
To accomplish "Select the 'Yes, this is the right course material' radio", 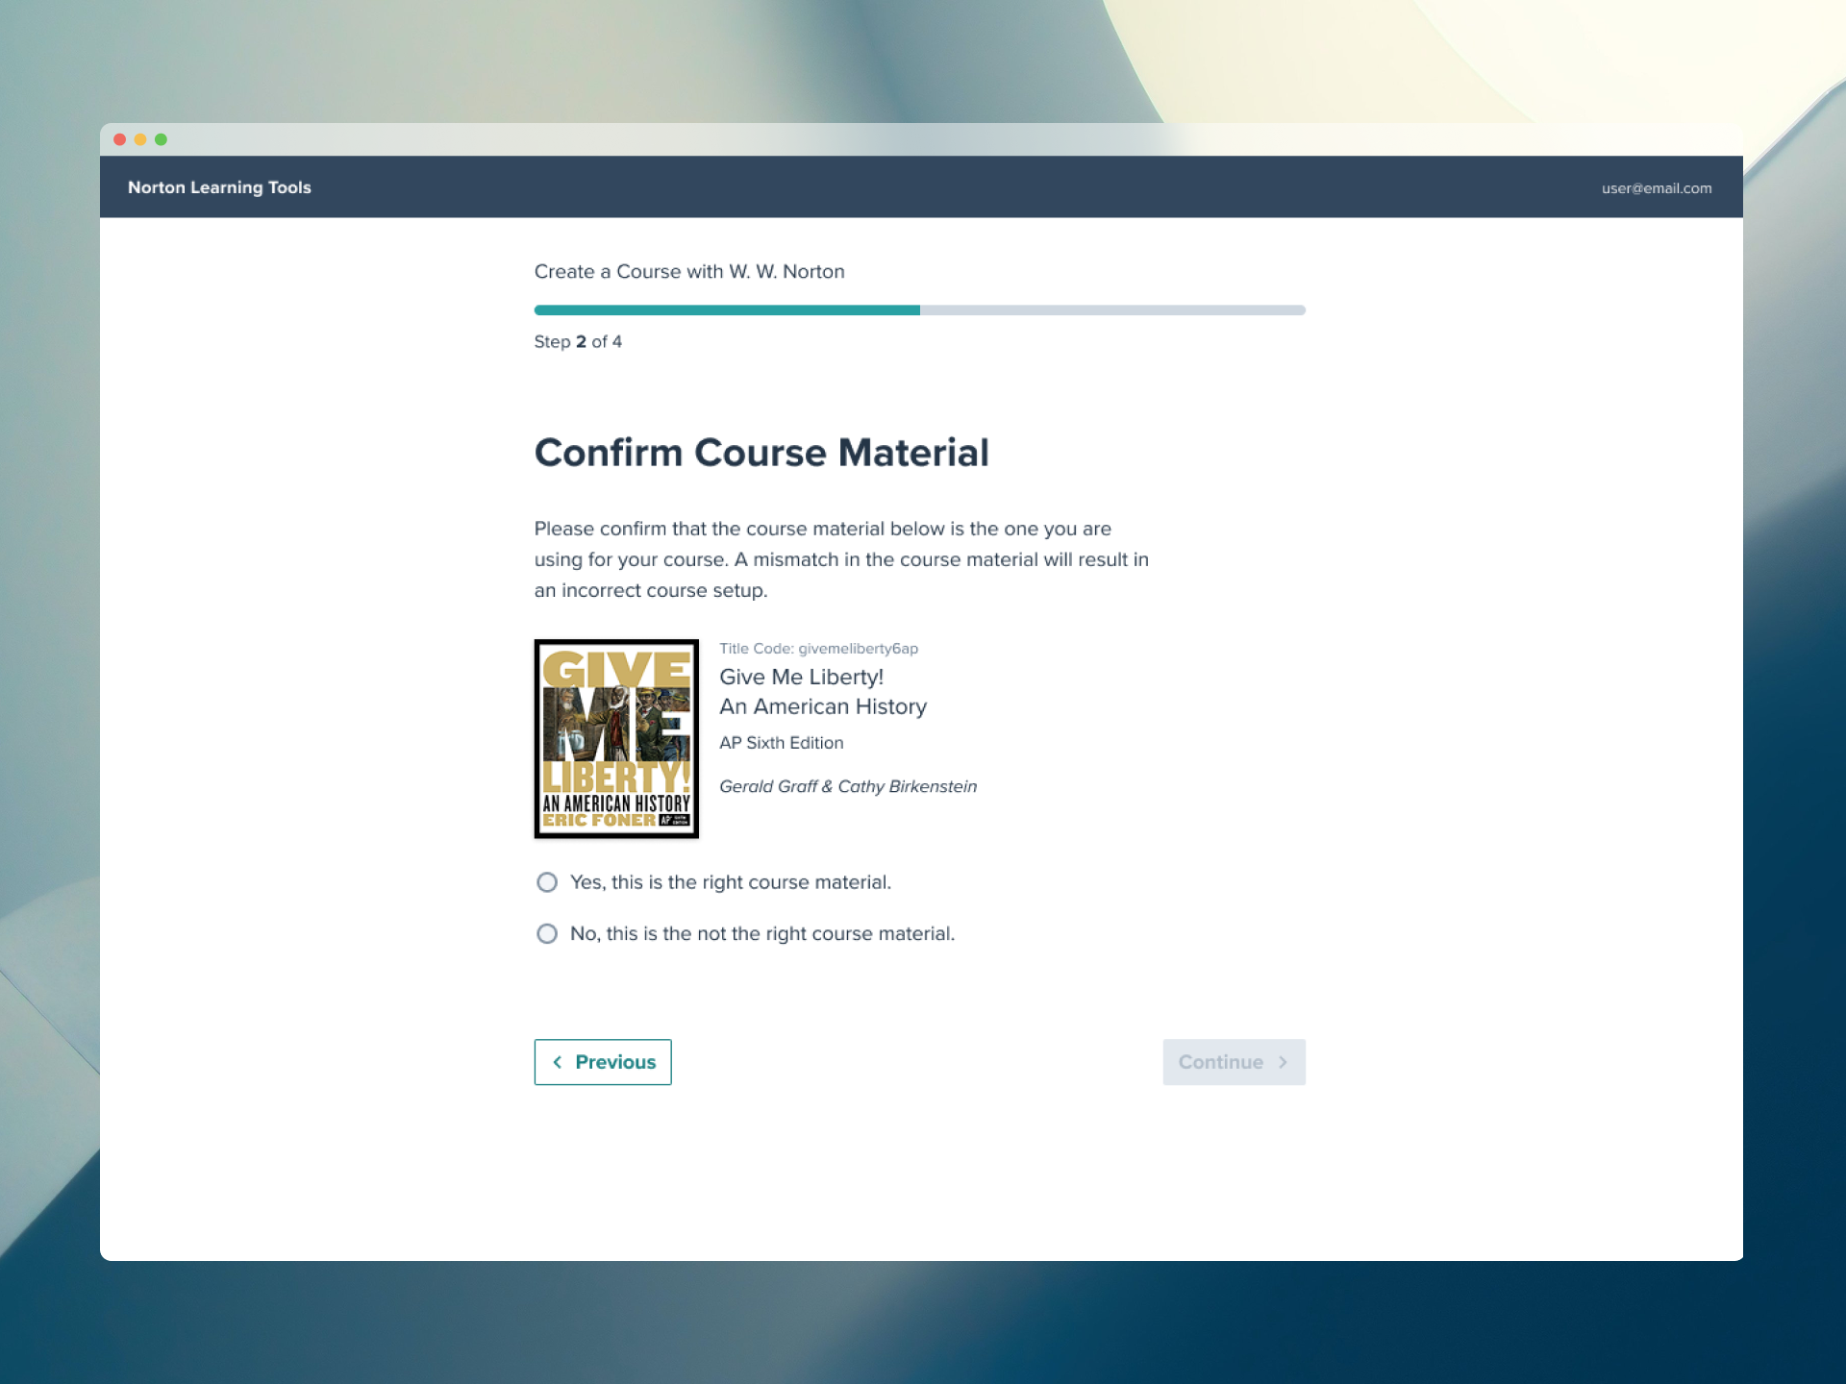I will 547,881.
